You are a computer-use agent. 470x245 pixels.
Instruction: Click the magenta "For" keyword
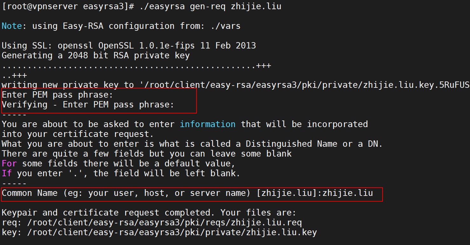tap(9, 164)
